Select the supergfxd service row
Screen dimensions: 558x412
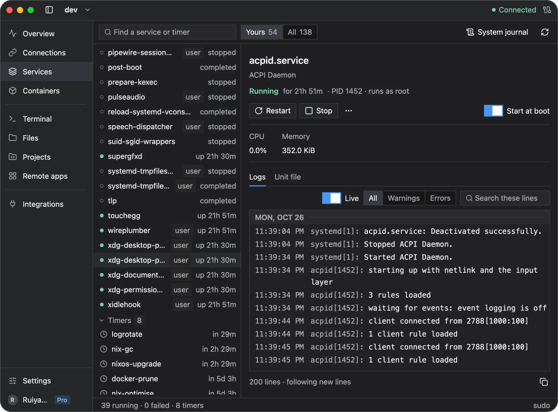tap(167, 156)
